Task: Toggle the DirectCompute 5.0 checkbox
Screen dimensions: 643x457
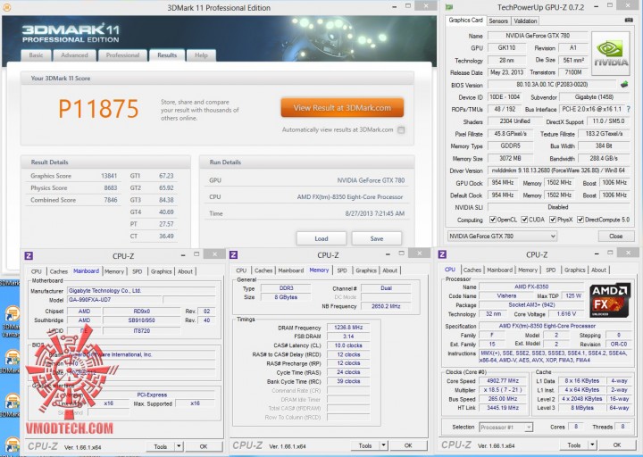Action: pos(580,220)
